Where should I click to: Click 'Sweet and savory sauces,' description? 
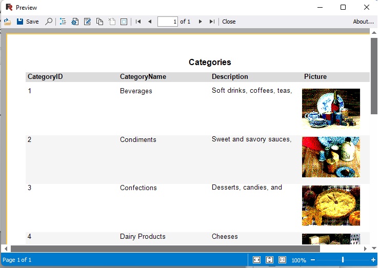pyautogui.click(x=252, y=139)
